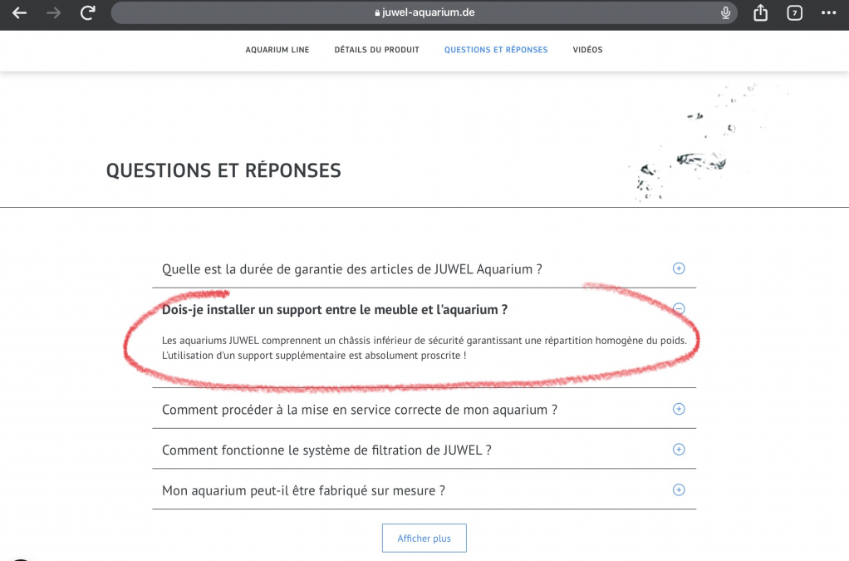849x561 pixels.
Task: Open the tabs counter showing 7
Action: click(x=794, y=13)
